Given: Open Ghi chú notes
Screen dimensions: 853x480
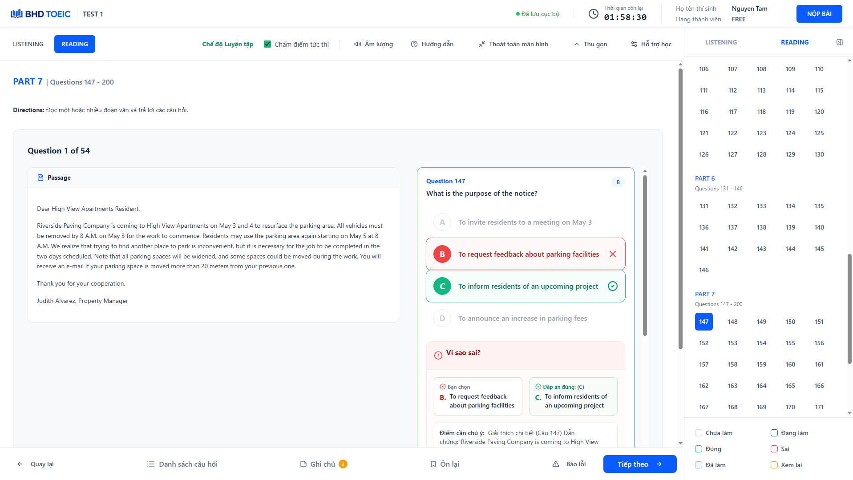Looking at the screenshot, I should [x=323, y=464].
